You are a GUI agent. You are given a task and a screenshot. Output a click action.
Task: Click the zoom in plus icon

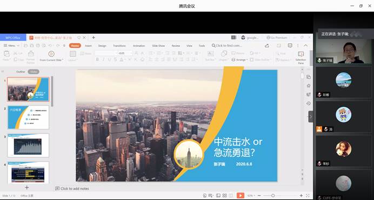tap(301, 196)
